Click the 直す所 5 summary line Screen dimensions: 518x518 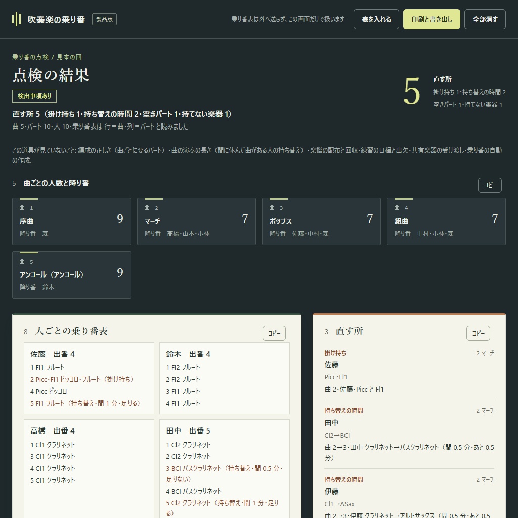coord(122,114)
